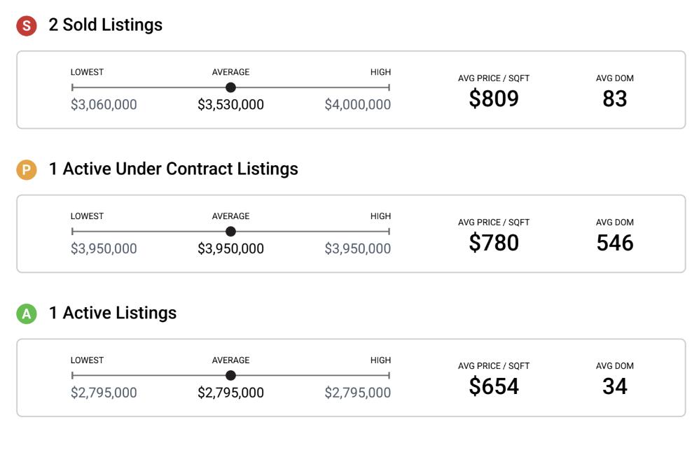The height and width of the screenshot is (450, 699).
Task: Click the $3,950,000 high under contract price
Action: pos(357,249)
